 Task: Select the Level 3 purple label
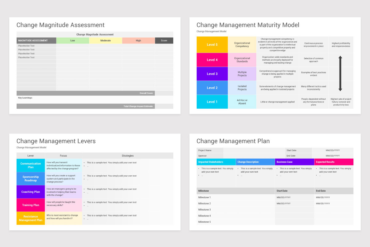212,73
